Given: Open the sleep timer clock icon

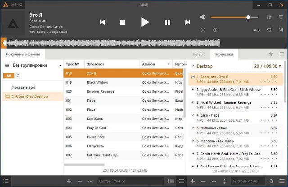Looking at the screenshot, I should 215,30.
